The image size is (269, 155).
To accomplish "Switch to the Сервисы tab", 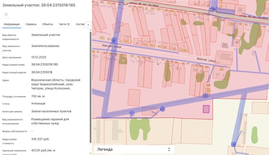I will tap(31, 24).
